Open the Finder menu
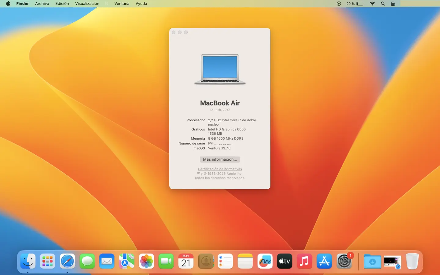440x275 pixels. click(23, 4)
